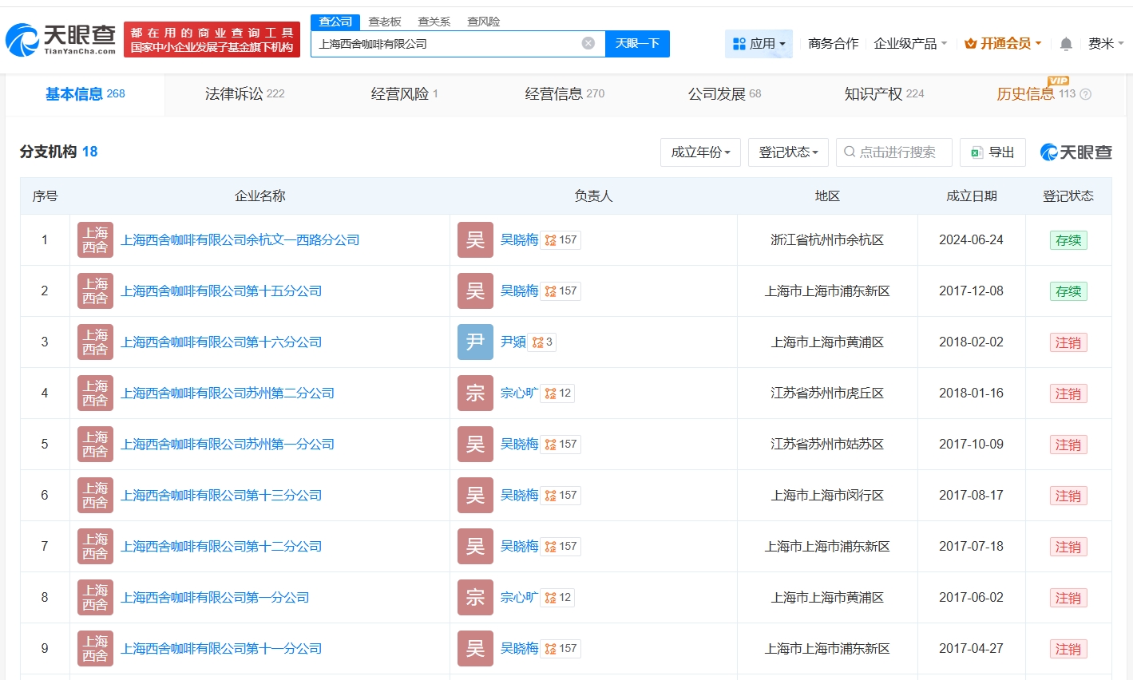Select 查关系 search mode
Viewport: 1133px width, 680px height.
click(x=434, y=22)
